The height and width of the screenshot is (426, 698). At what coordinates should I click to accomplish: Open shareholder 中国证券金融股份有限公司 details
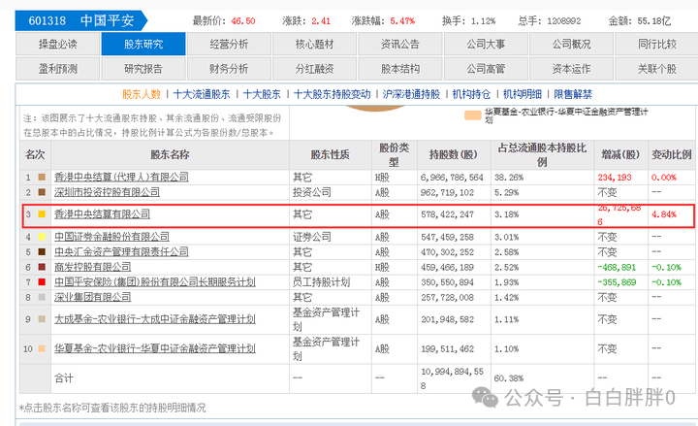point(111,237)
